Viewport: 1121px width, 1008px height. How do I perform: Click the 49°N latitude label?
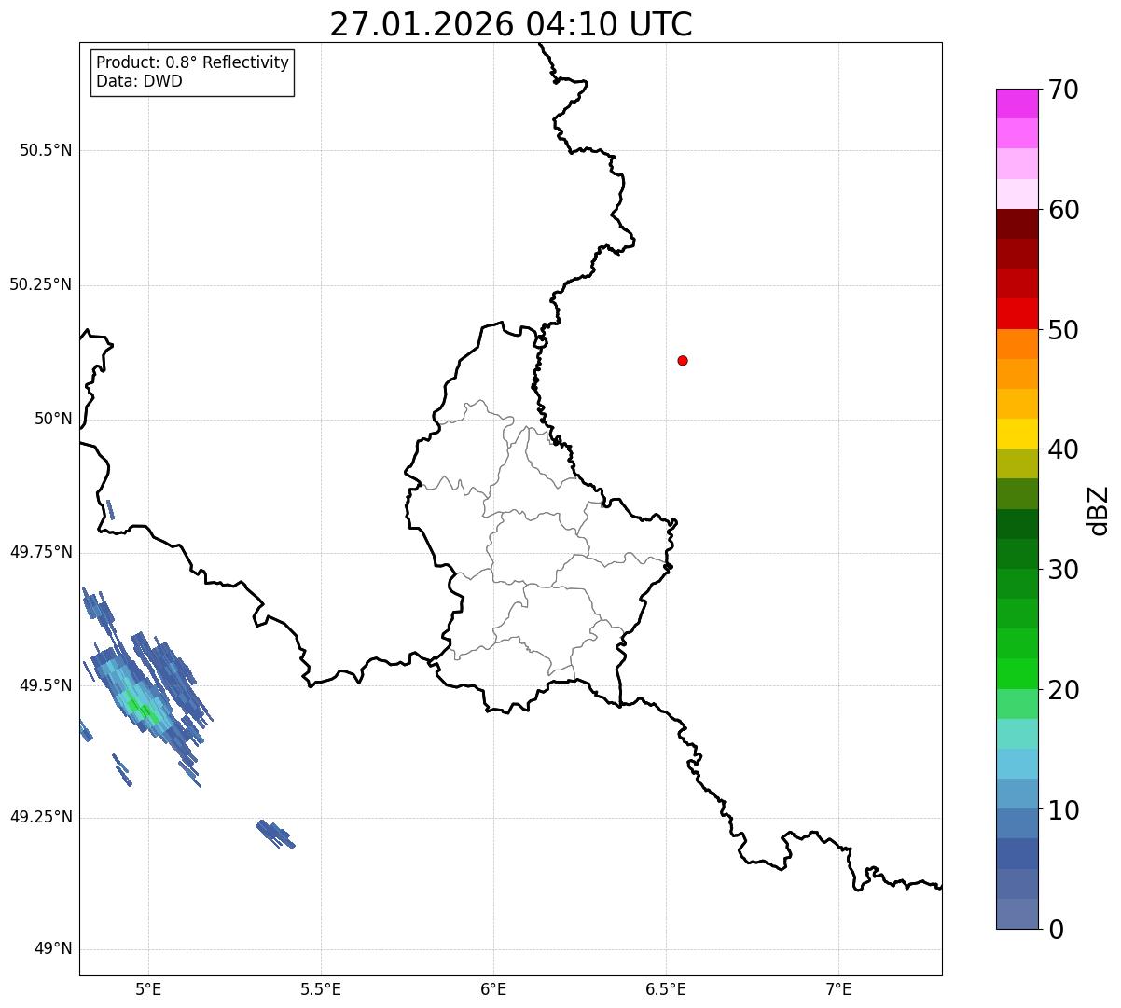coord(53,949)
